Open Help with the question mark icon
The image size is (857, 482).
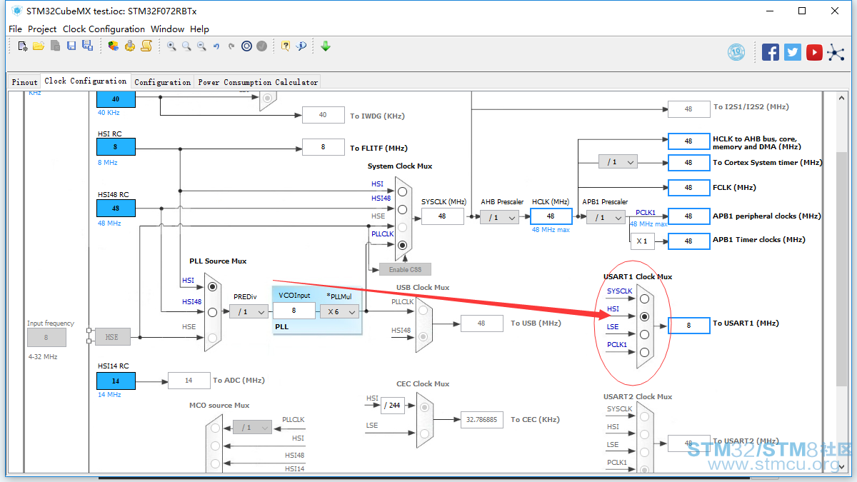point(286,46)
